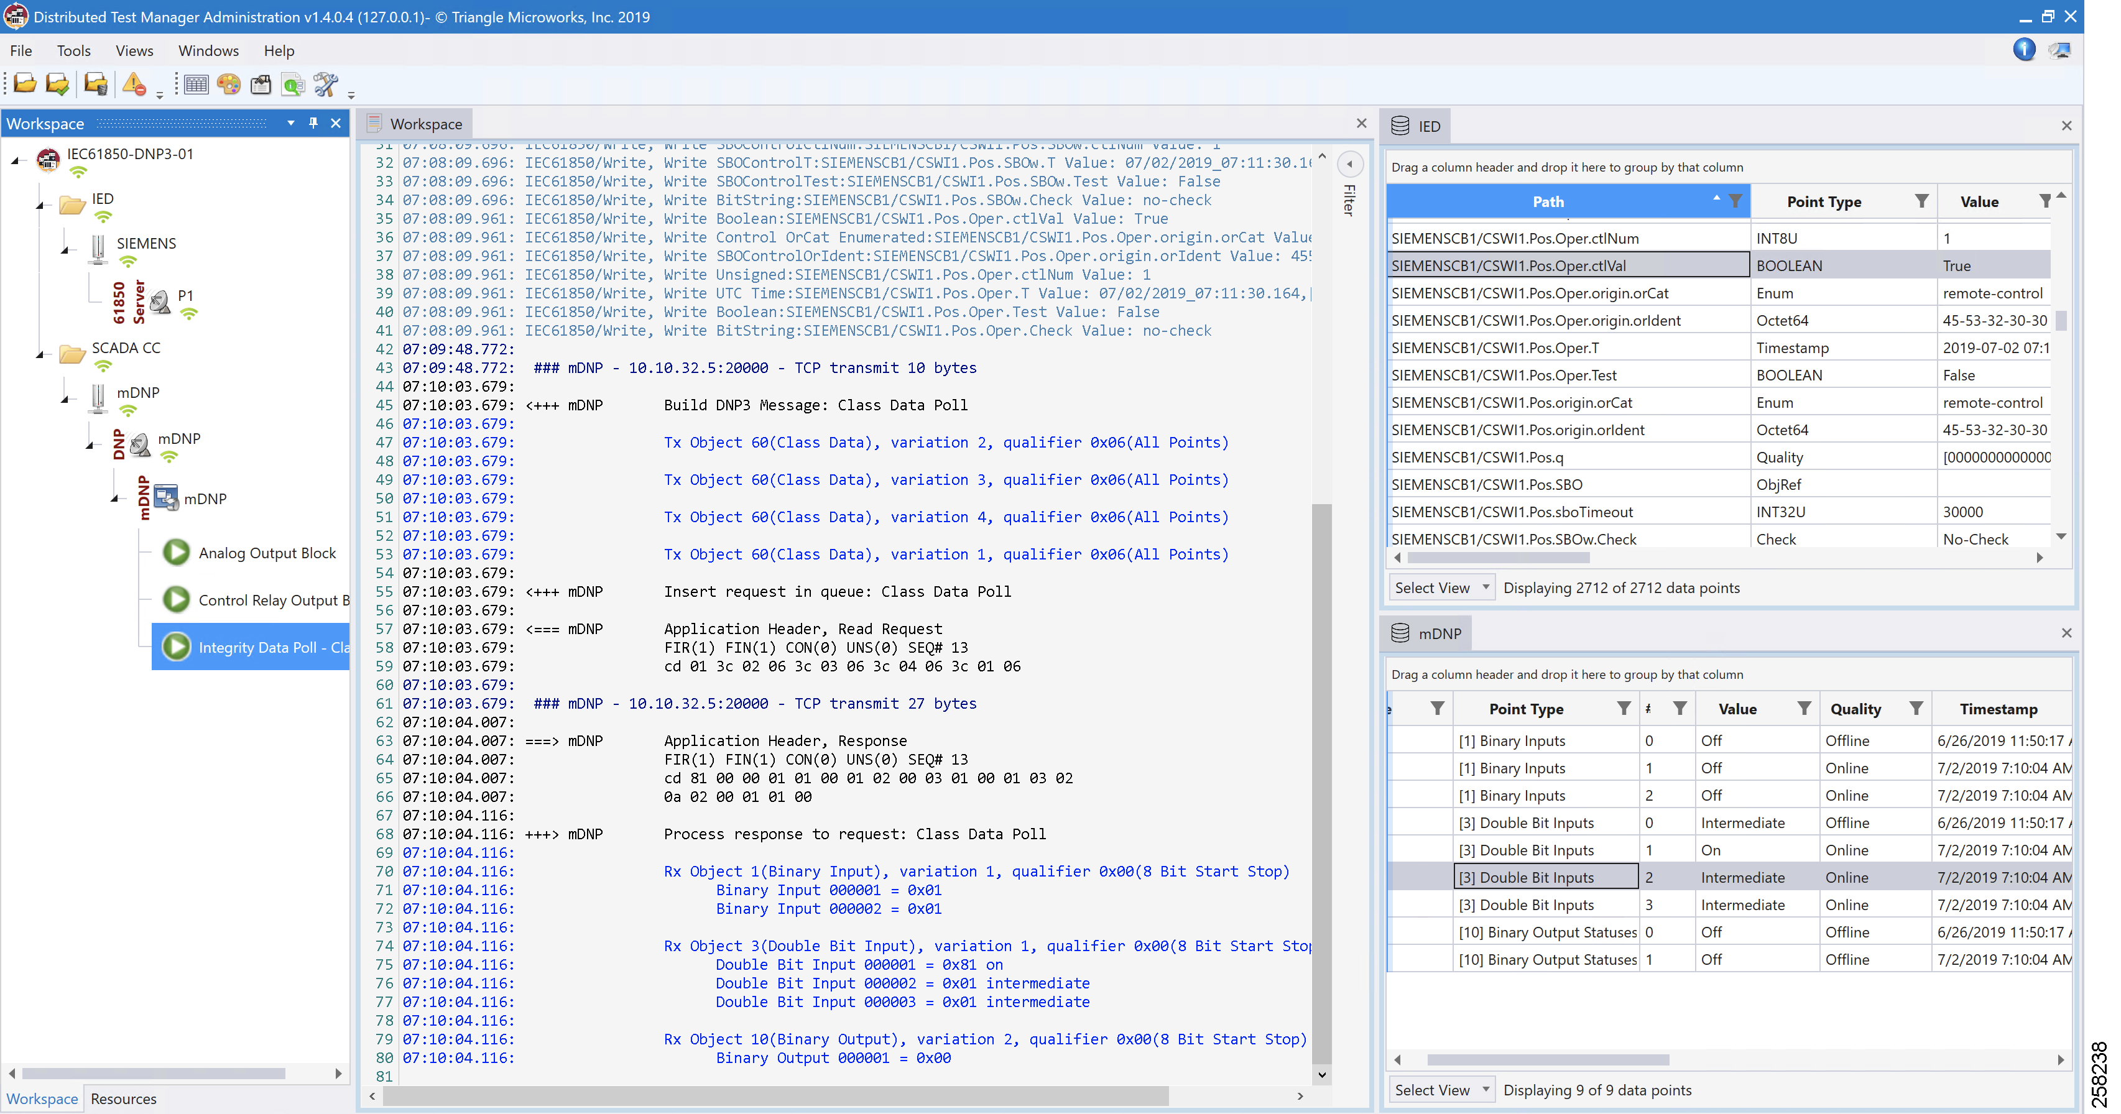Click the Analog Output Block play icon
This screenshot has width=2121, height=1114.
click(176, 551)
